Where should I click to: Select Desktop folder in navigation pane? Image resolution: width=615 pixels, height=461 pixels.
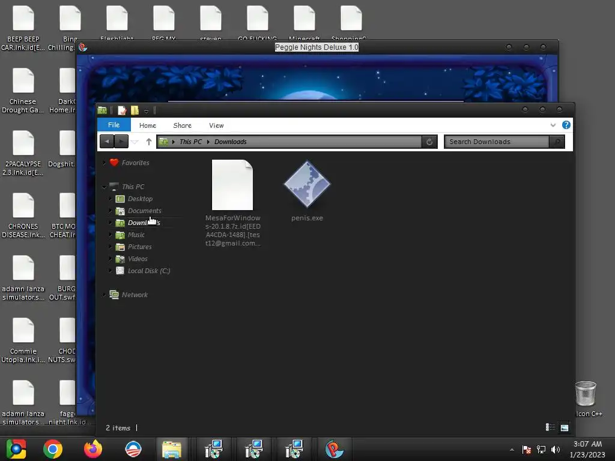[x=140, y=199]
